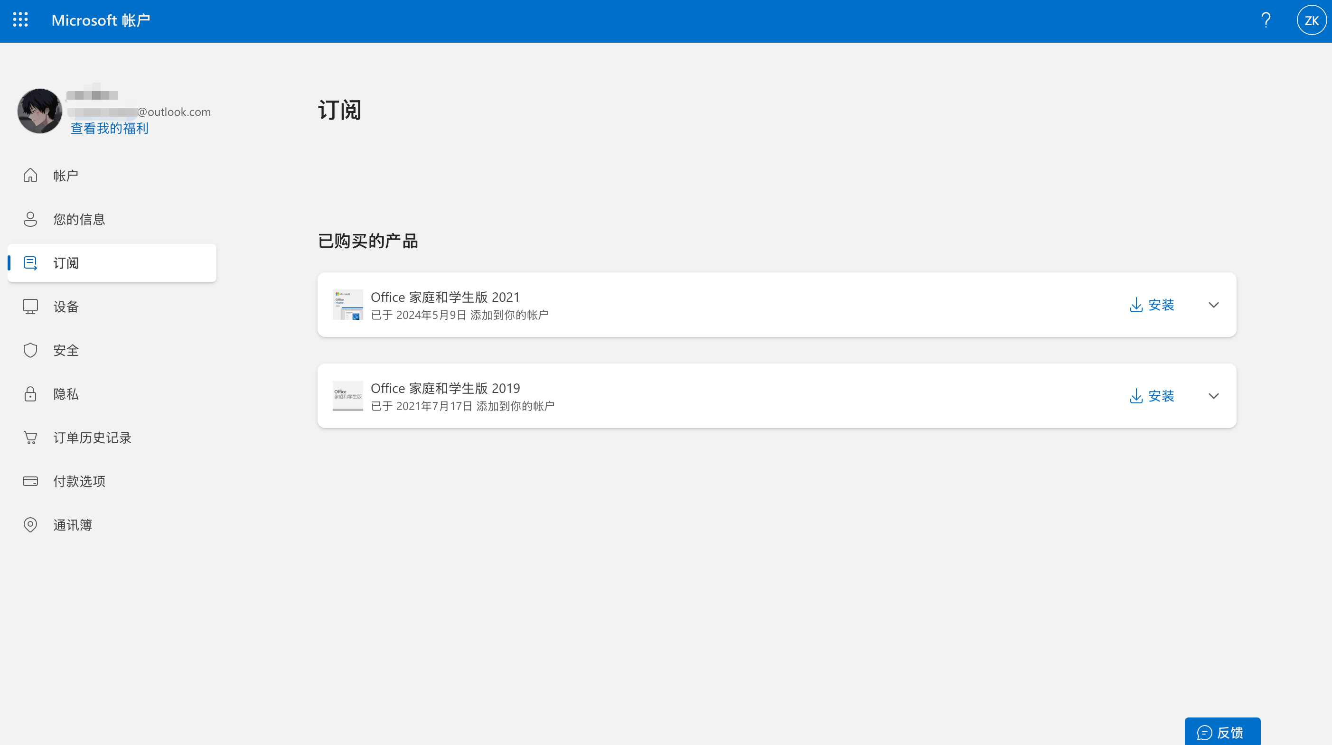The image size is (1332, 745).
Task: Open 您的信息 in the sidebar
Action: [112, 219]
